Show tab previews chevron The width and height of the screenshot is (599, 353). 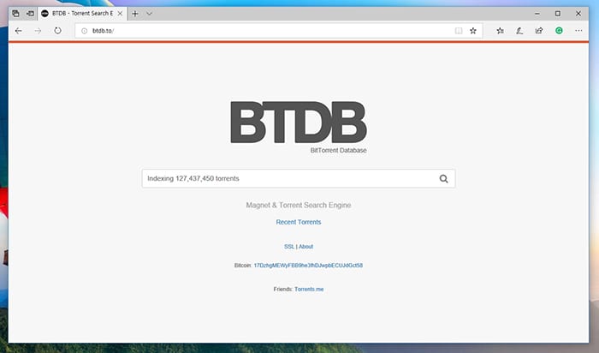150,14
